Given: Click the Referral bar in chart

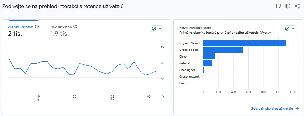Looking at the screenshot, I should pyautogui.click(x=208, y=63).
